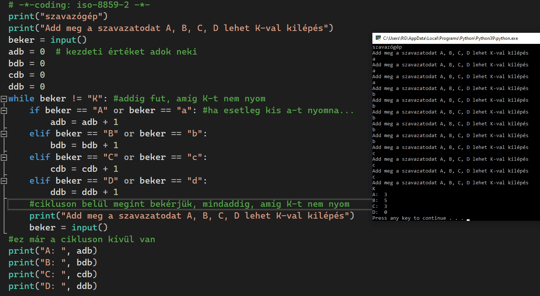Collapse the if beker == "A" block
Screen dimensions: 540x296
tap(4, 111)
